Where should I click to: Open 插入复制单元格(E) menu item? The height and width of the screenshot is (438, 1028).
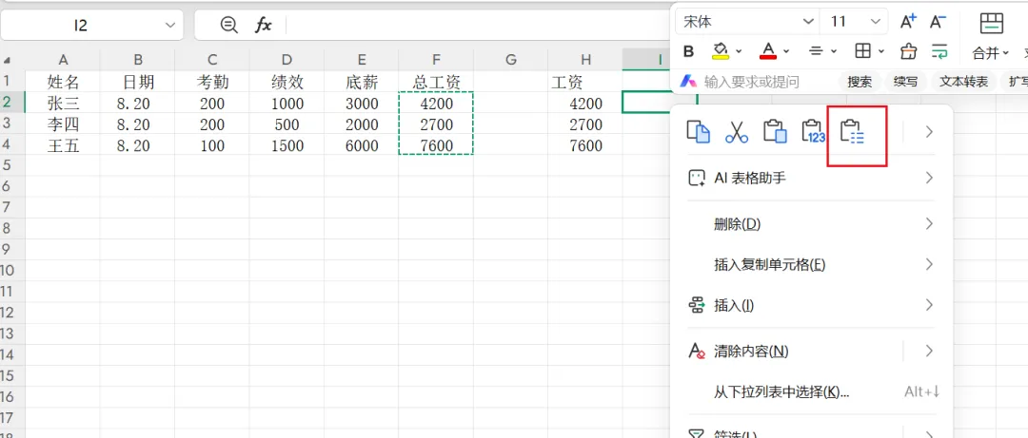[812, 264]
